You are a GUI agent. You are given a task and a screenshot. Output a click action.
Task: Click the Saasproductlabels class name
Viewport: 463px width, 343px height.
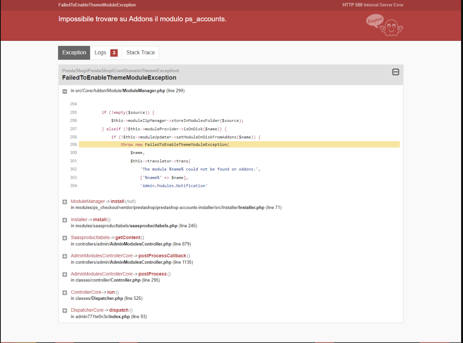90,238
